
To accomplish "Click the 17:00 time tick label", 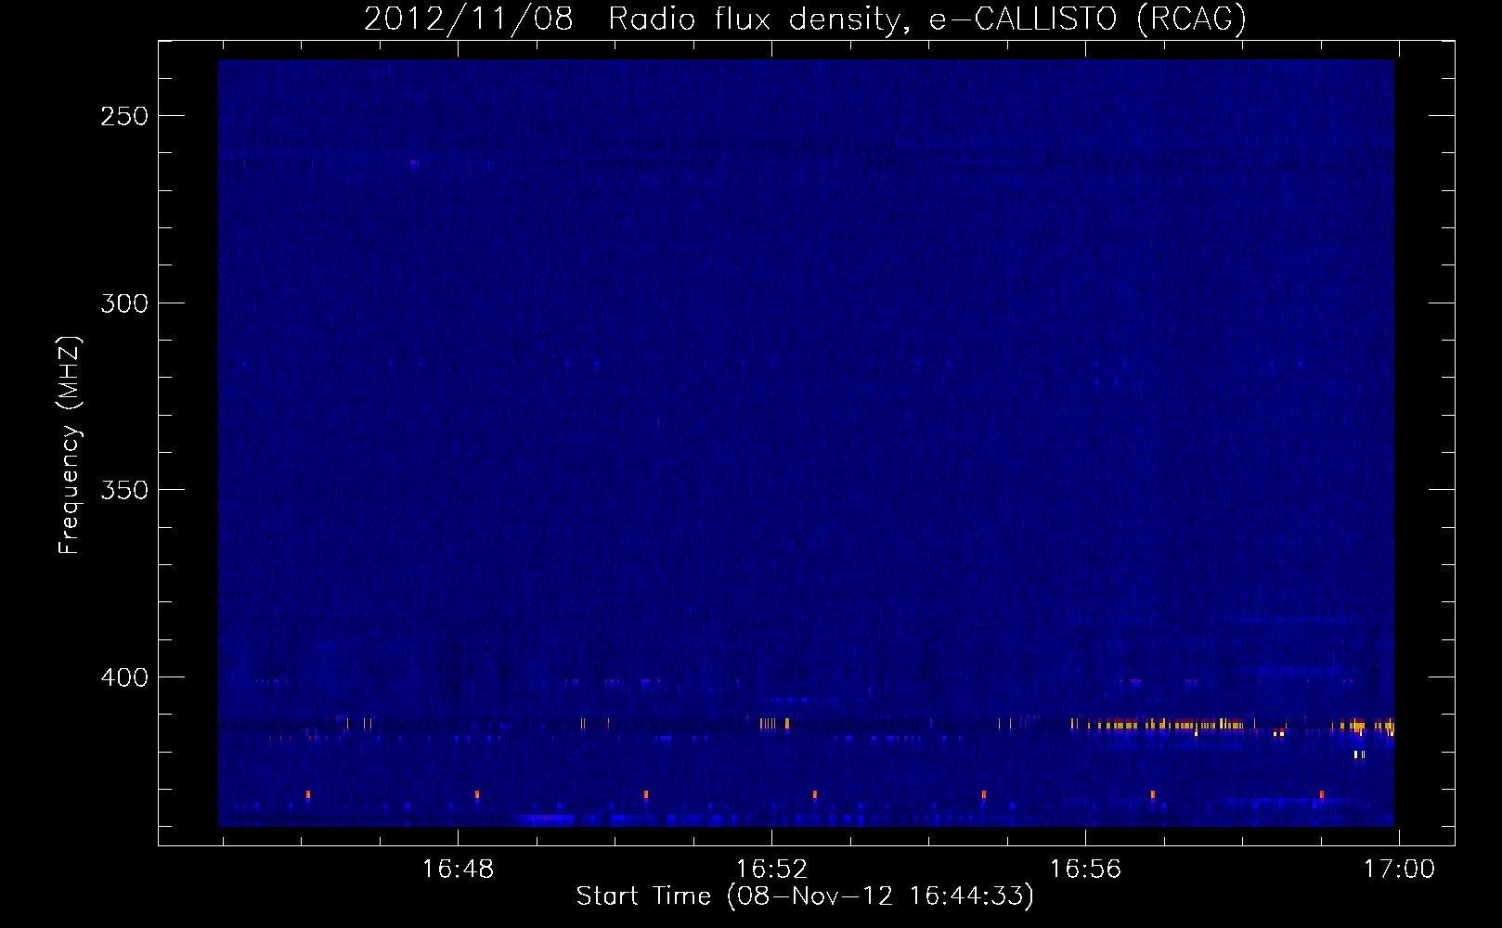I will point(1399,870).
